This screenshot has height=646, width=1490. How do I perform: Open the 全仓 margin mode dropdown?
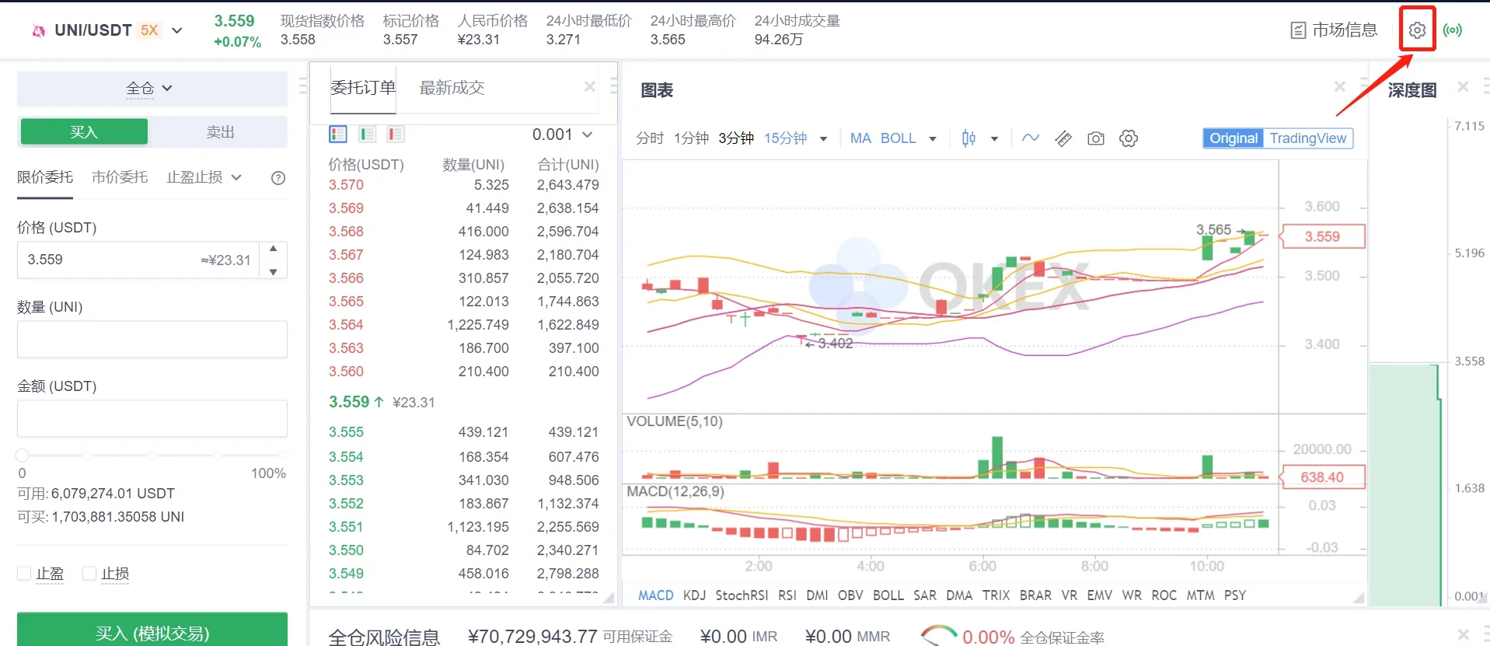(149, 89)
